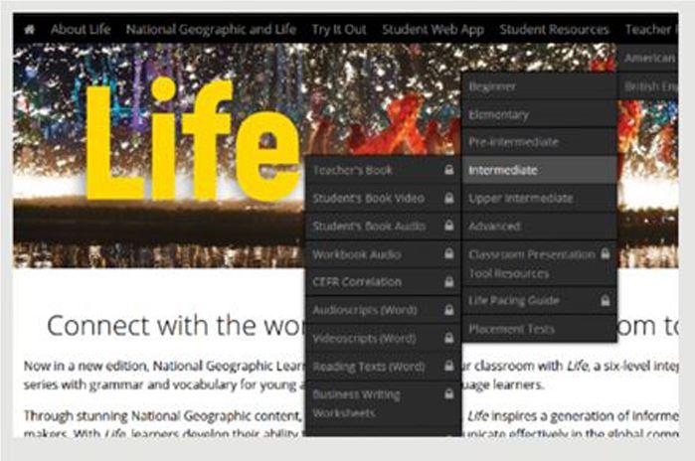Screen dimensions: 695x461
Task: Select the Upper Intermediate level
Action: pos(540,199)
